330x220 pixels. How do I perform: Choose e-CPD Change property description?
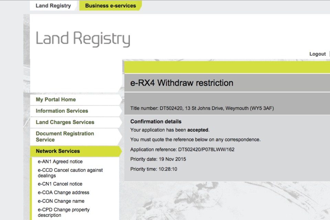point(64,212)
